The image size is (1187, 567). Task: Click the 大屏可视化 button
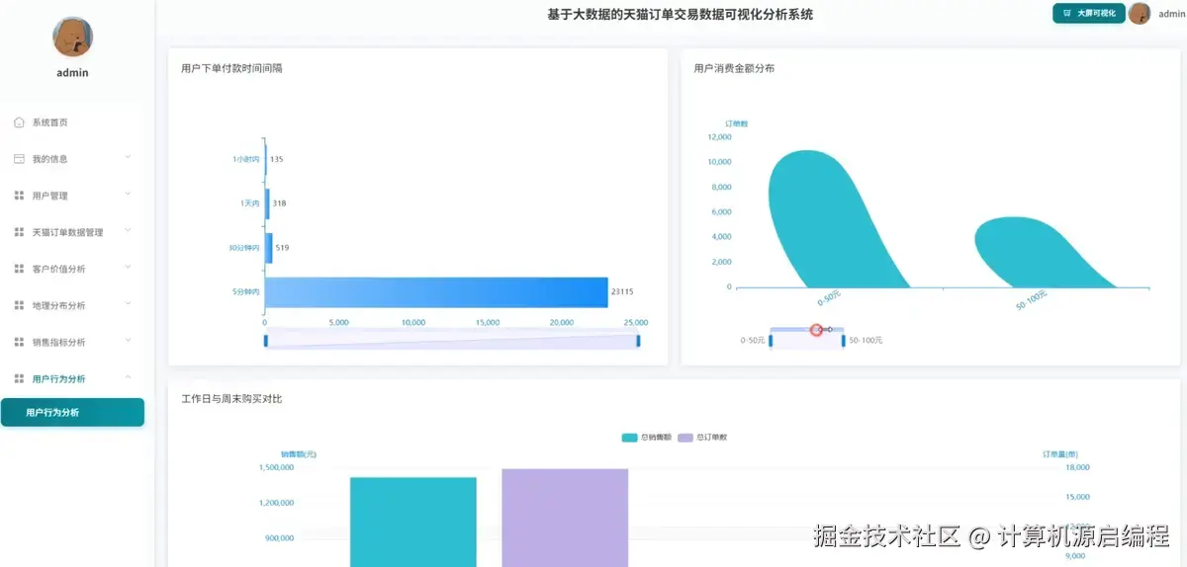point(1088,14)
